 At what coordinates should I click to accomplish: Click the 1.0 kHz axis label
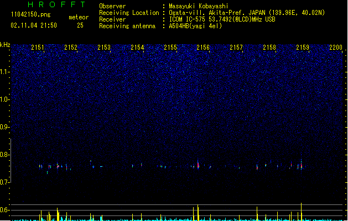pyautogui.click(x=5, y=99)
